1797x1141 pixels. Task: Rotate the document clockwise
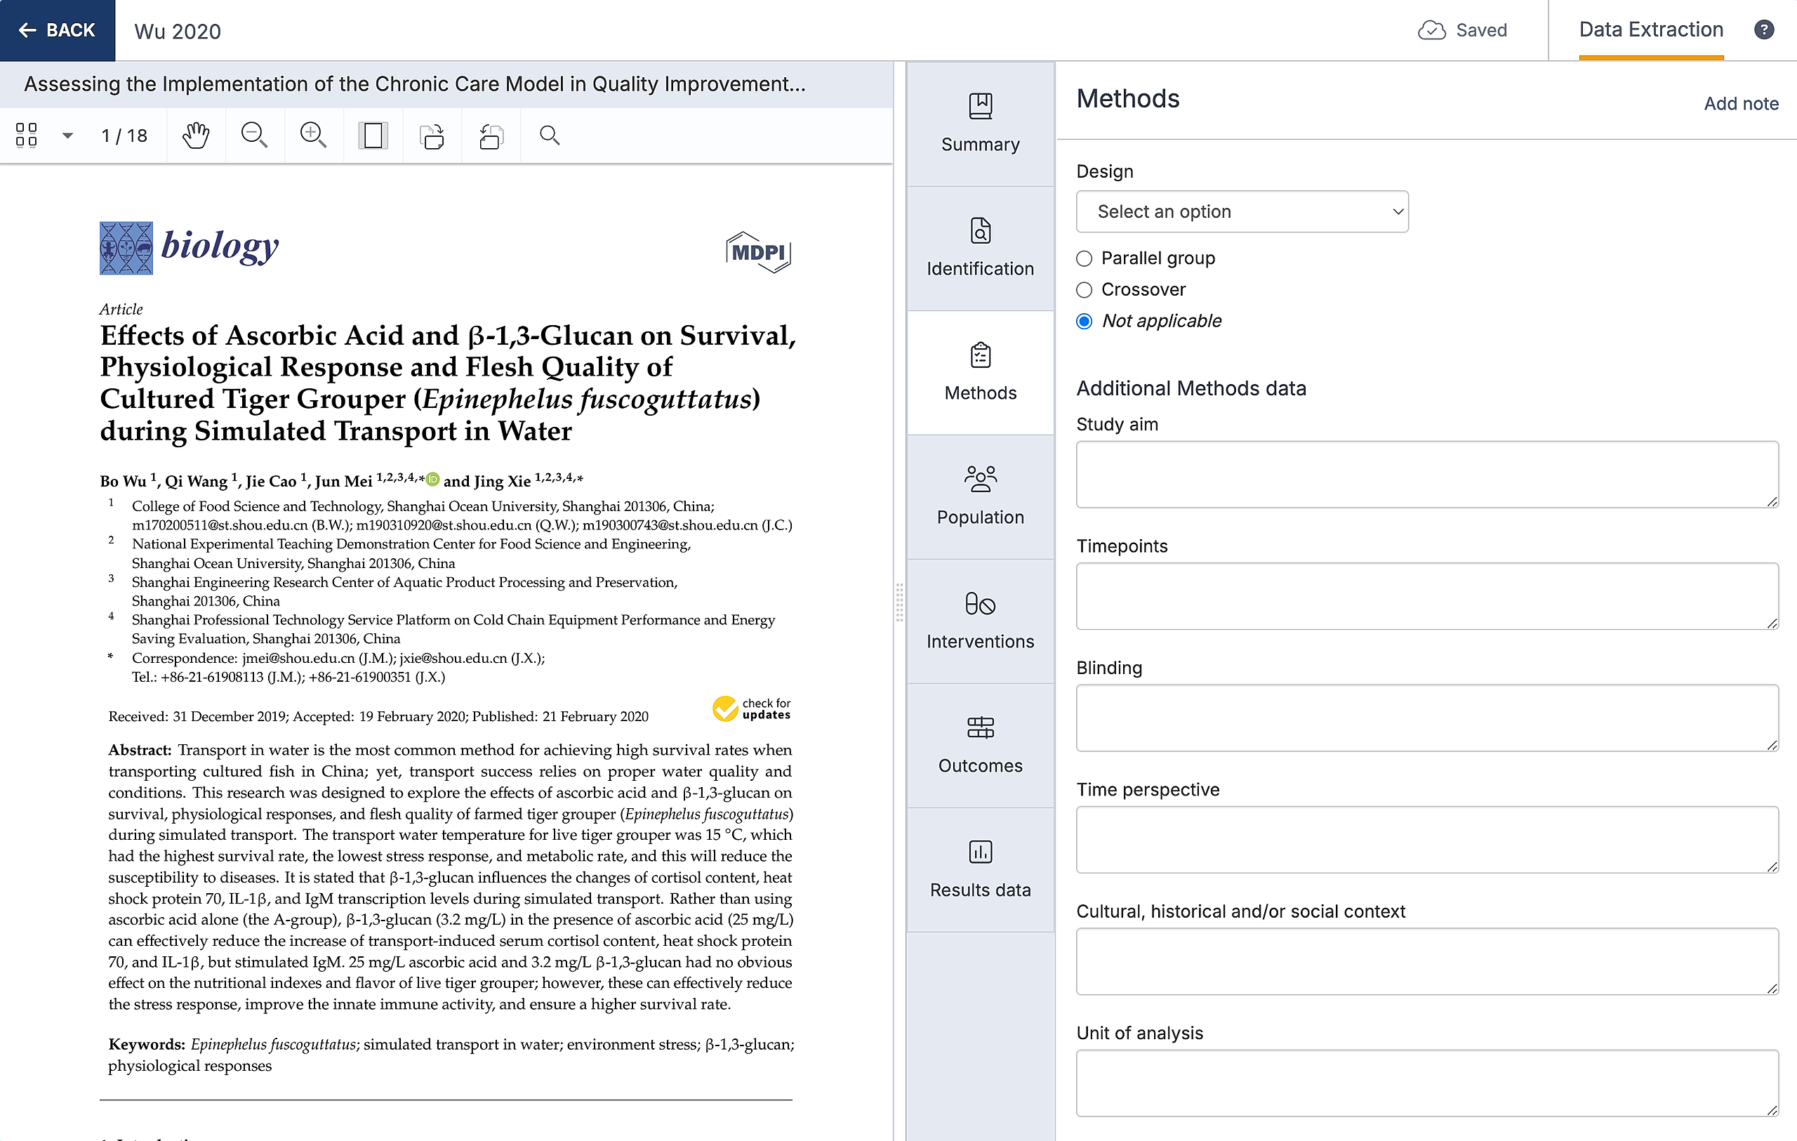click(432, 136)
